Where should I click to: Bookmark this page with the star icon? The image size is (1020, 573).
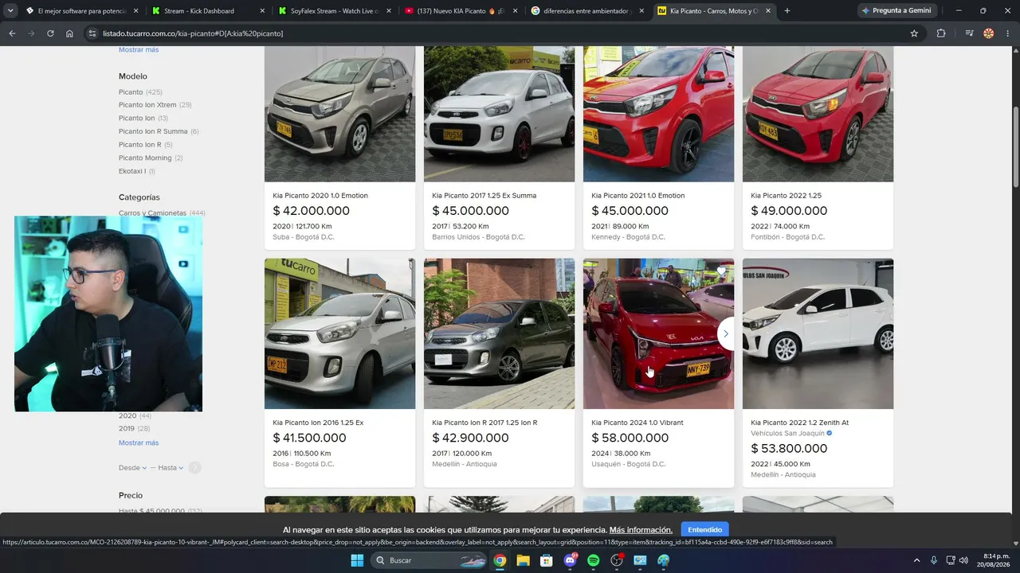click(x=914, y=33)
